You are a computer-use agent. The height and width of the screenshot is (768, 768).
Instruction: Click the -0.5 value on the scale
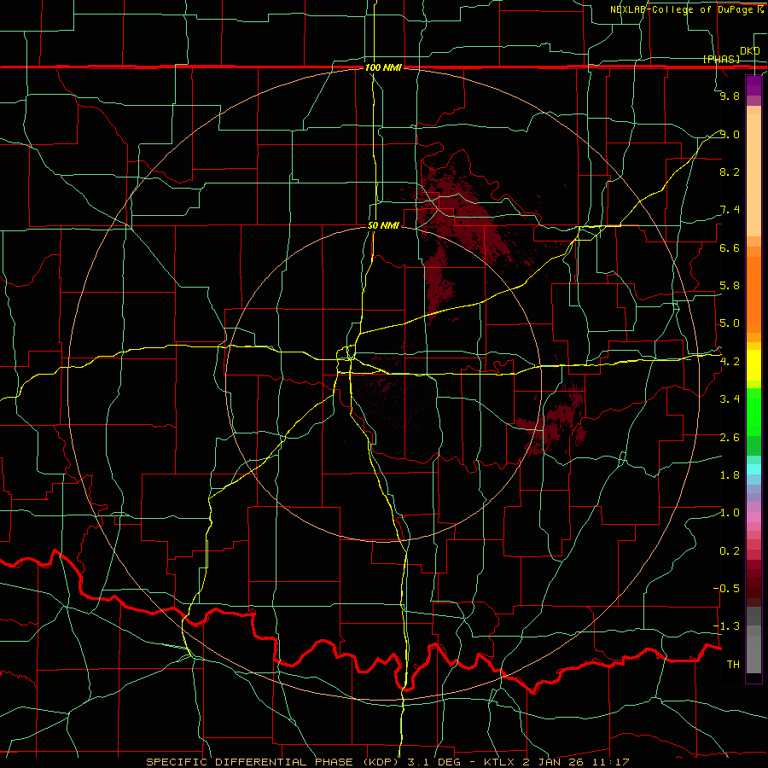point(726,589)
